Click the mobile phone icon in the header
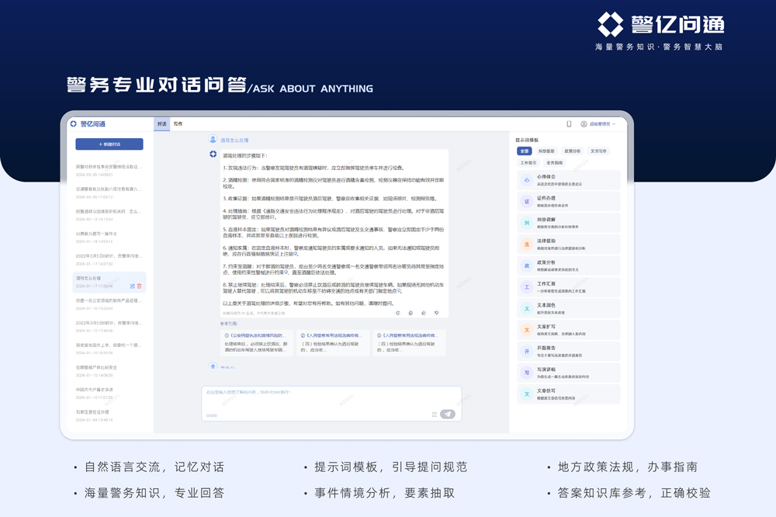The height and width of the screenshot is (517, 776). [569, 123]
